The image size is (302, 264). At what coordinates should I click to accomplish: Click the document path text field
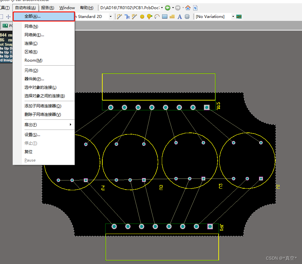click(130, 8)
